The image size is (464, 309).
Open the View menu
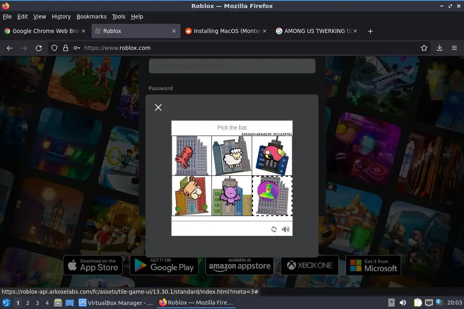pos(39,16)
